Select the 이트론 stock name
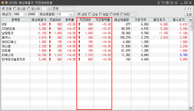This screenshot has width=194, height=111. (x=6, y=51)
